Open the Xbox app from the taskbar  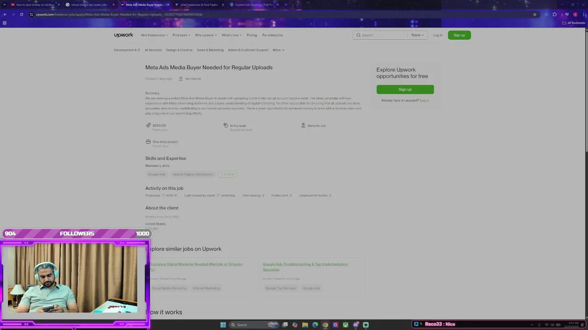click(345, 325)
